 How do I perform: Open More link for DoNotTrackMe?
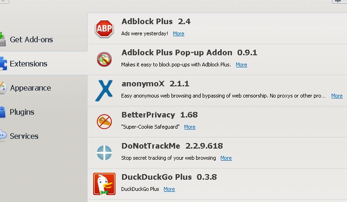[226, 158]
